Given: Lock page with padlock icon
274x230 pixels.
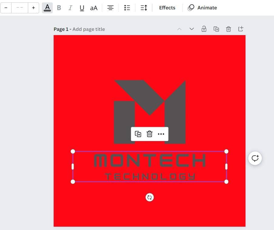Looking at the screenshot, I should pyautogui.click(x=204, y=29).
